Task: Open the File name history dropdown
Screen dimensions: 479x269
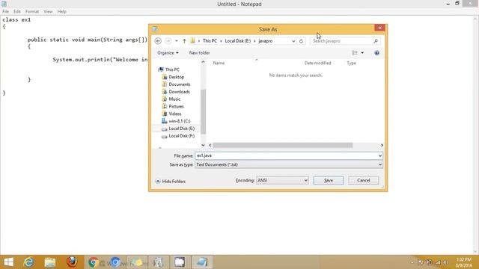Action: (379, 155)
